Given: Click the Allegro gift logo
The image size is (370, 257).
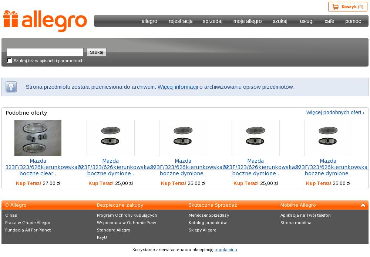Looking at the screenshot, I should point(45,21).
